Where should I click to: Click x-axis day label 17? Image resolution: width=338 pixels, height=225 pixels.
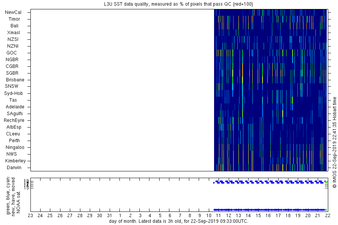pyautogui.click(x=278, y=216)
